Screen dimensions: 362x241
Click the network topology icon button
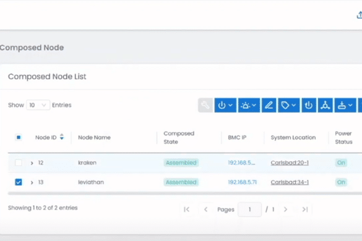[x=325, y=105]
